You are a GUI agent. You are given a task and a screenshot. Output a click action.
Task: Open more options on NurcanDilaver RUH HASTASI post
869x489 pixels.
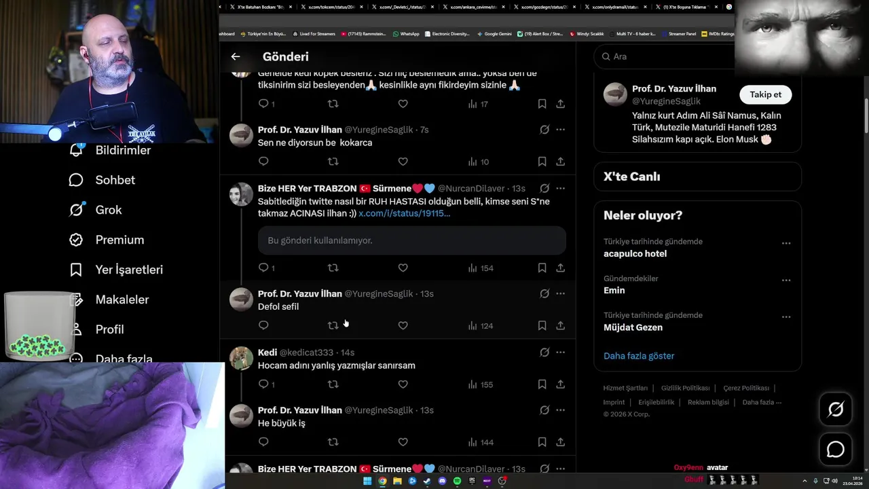[x=560, y=188]
